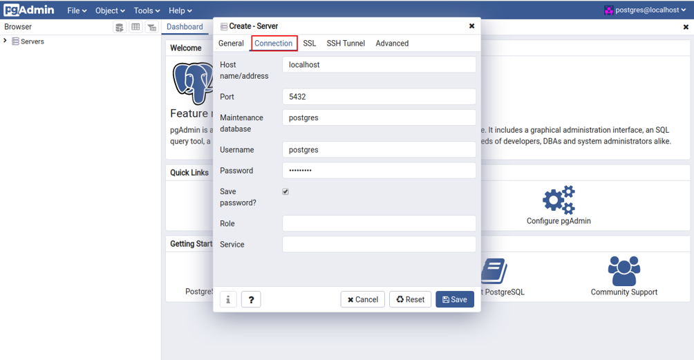Click the Browser panel title
This screenshot has height=360, width=694.
pyautogui.click(x=18, y=26)
